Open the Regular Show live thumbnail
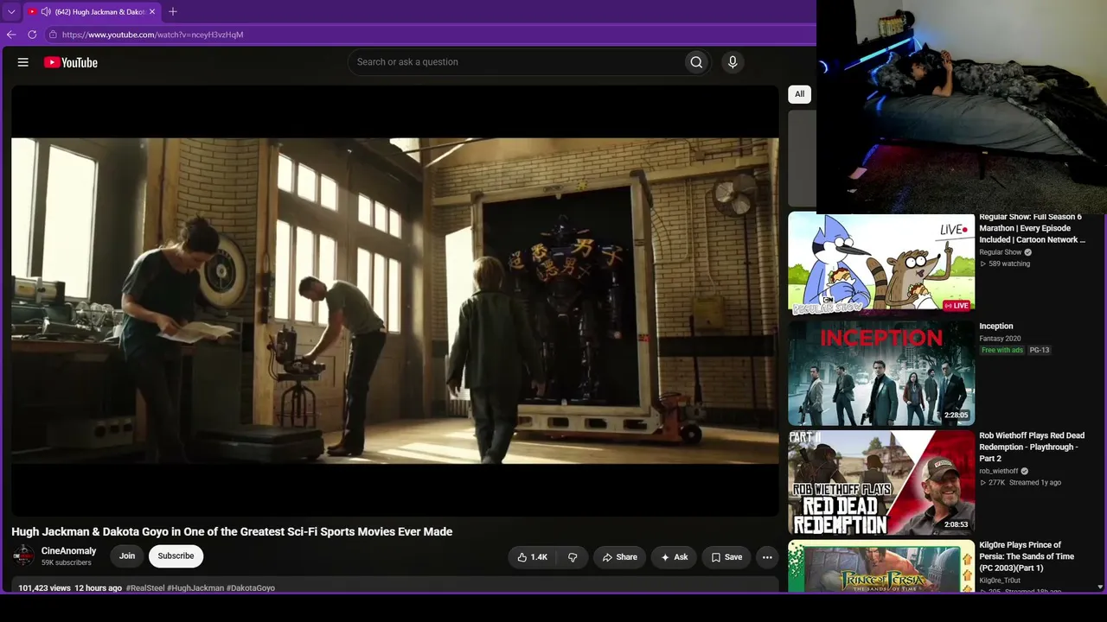This screenshot has height=622, width=1107. (x=881, y=263)
